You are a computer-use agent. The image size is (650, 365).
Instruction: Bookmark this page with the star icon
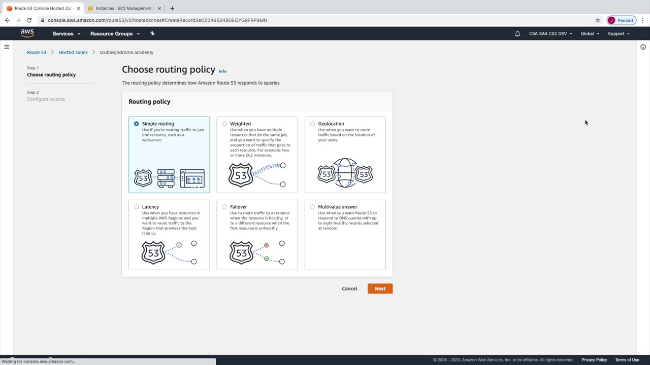(x=598, y=20)
